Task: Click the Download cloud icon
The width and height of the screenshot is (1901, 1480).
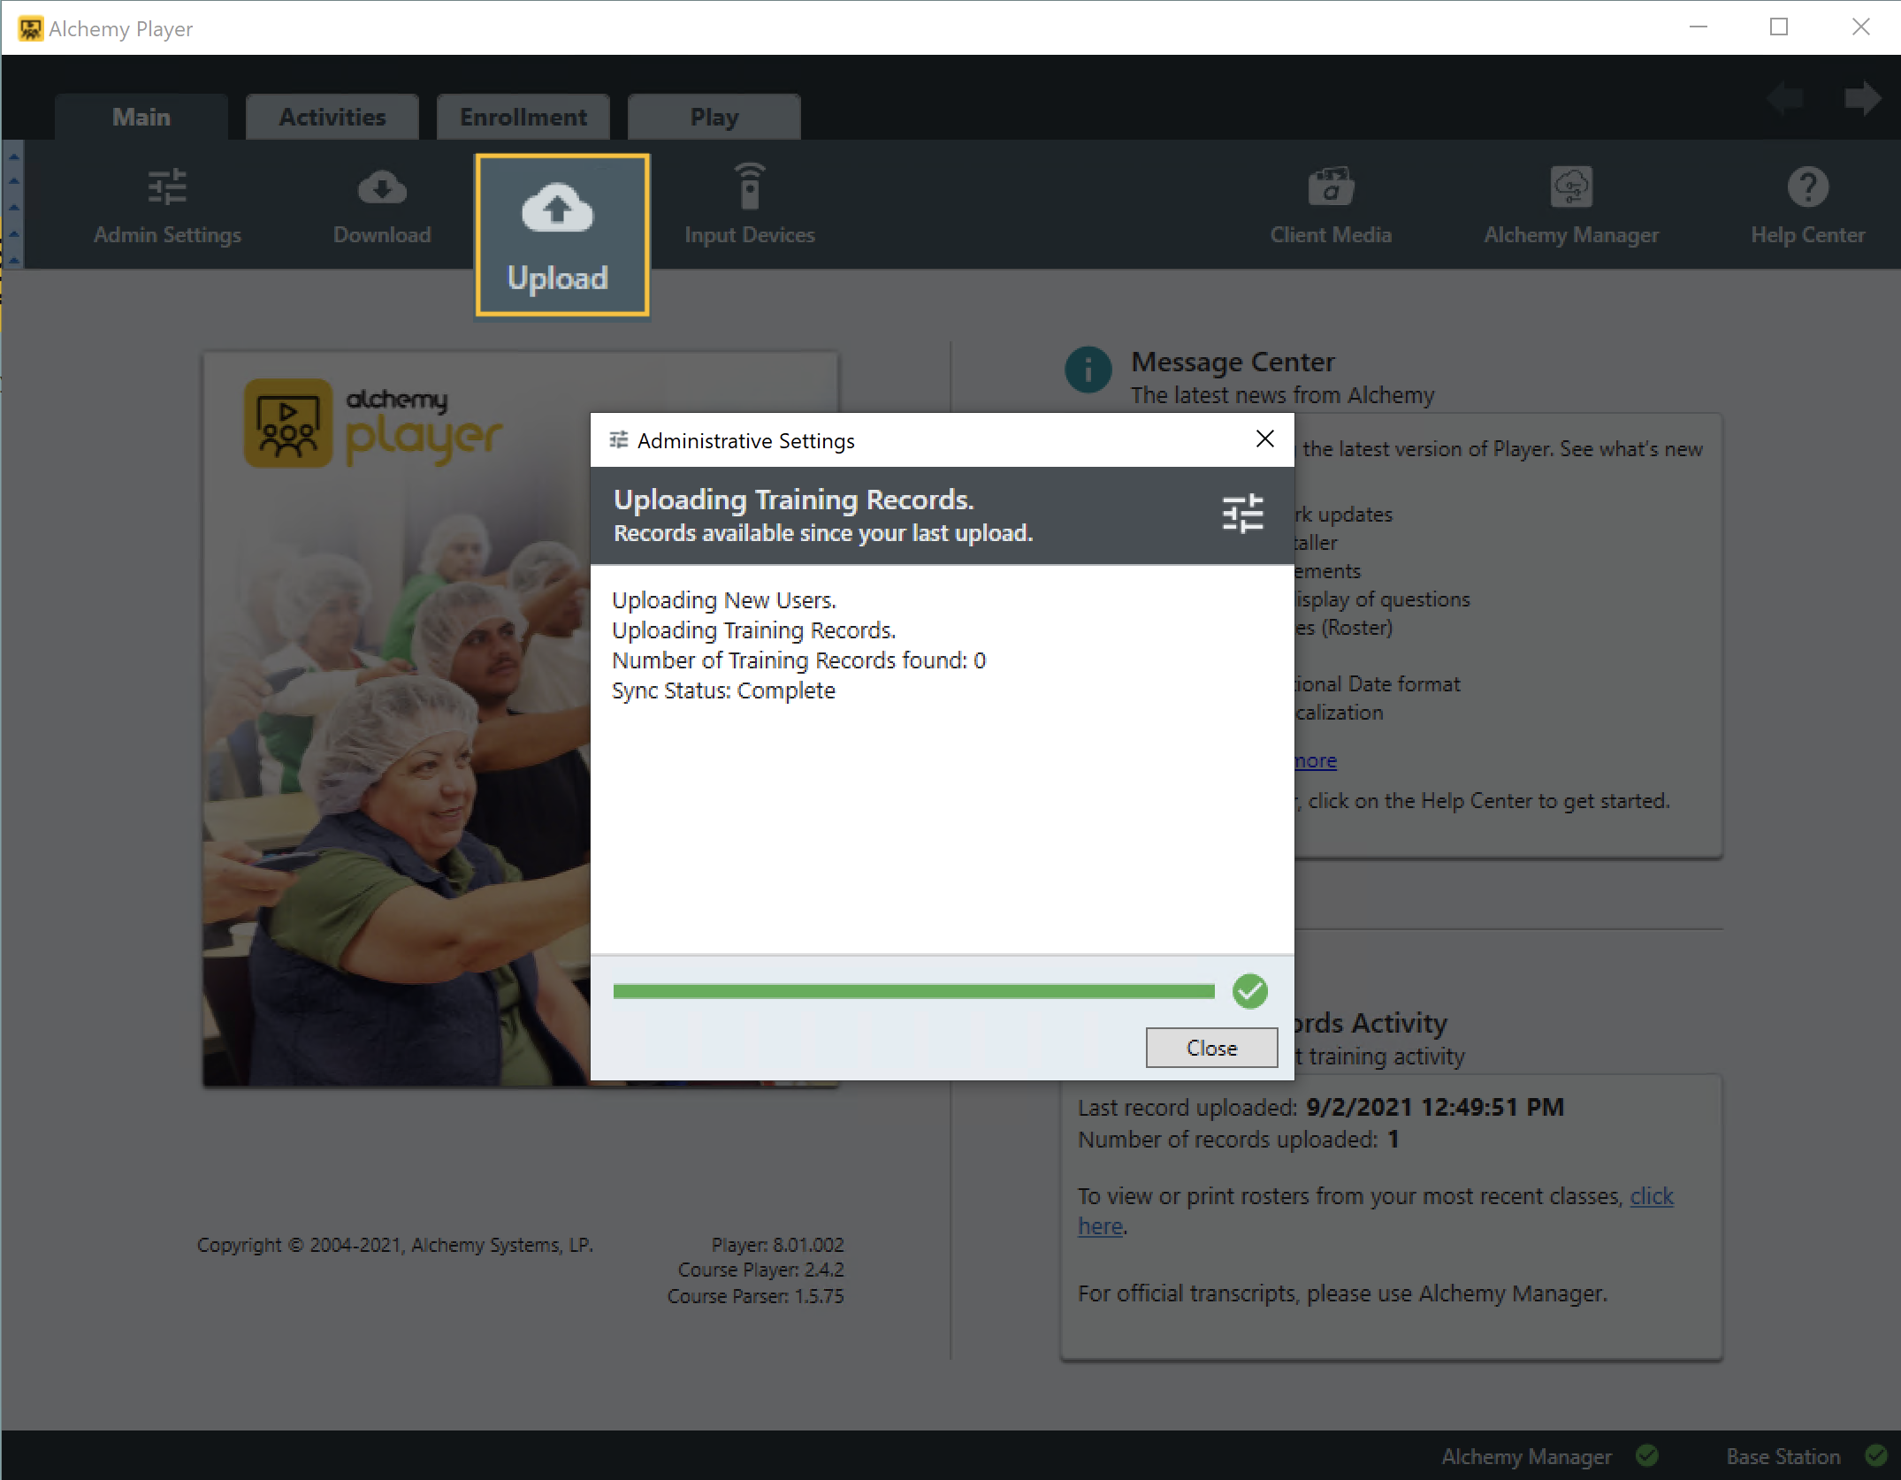Action: pyautogui.click(x=382, y=187)
